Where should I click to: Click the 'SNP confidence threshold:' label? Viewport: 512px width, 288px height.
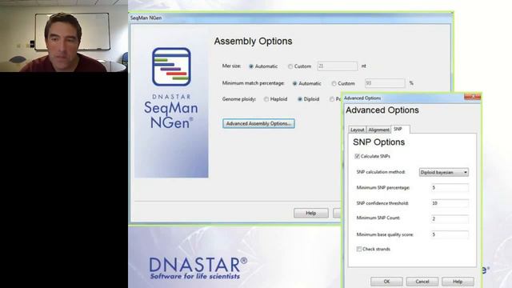382,203
